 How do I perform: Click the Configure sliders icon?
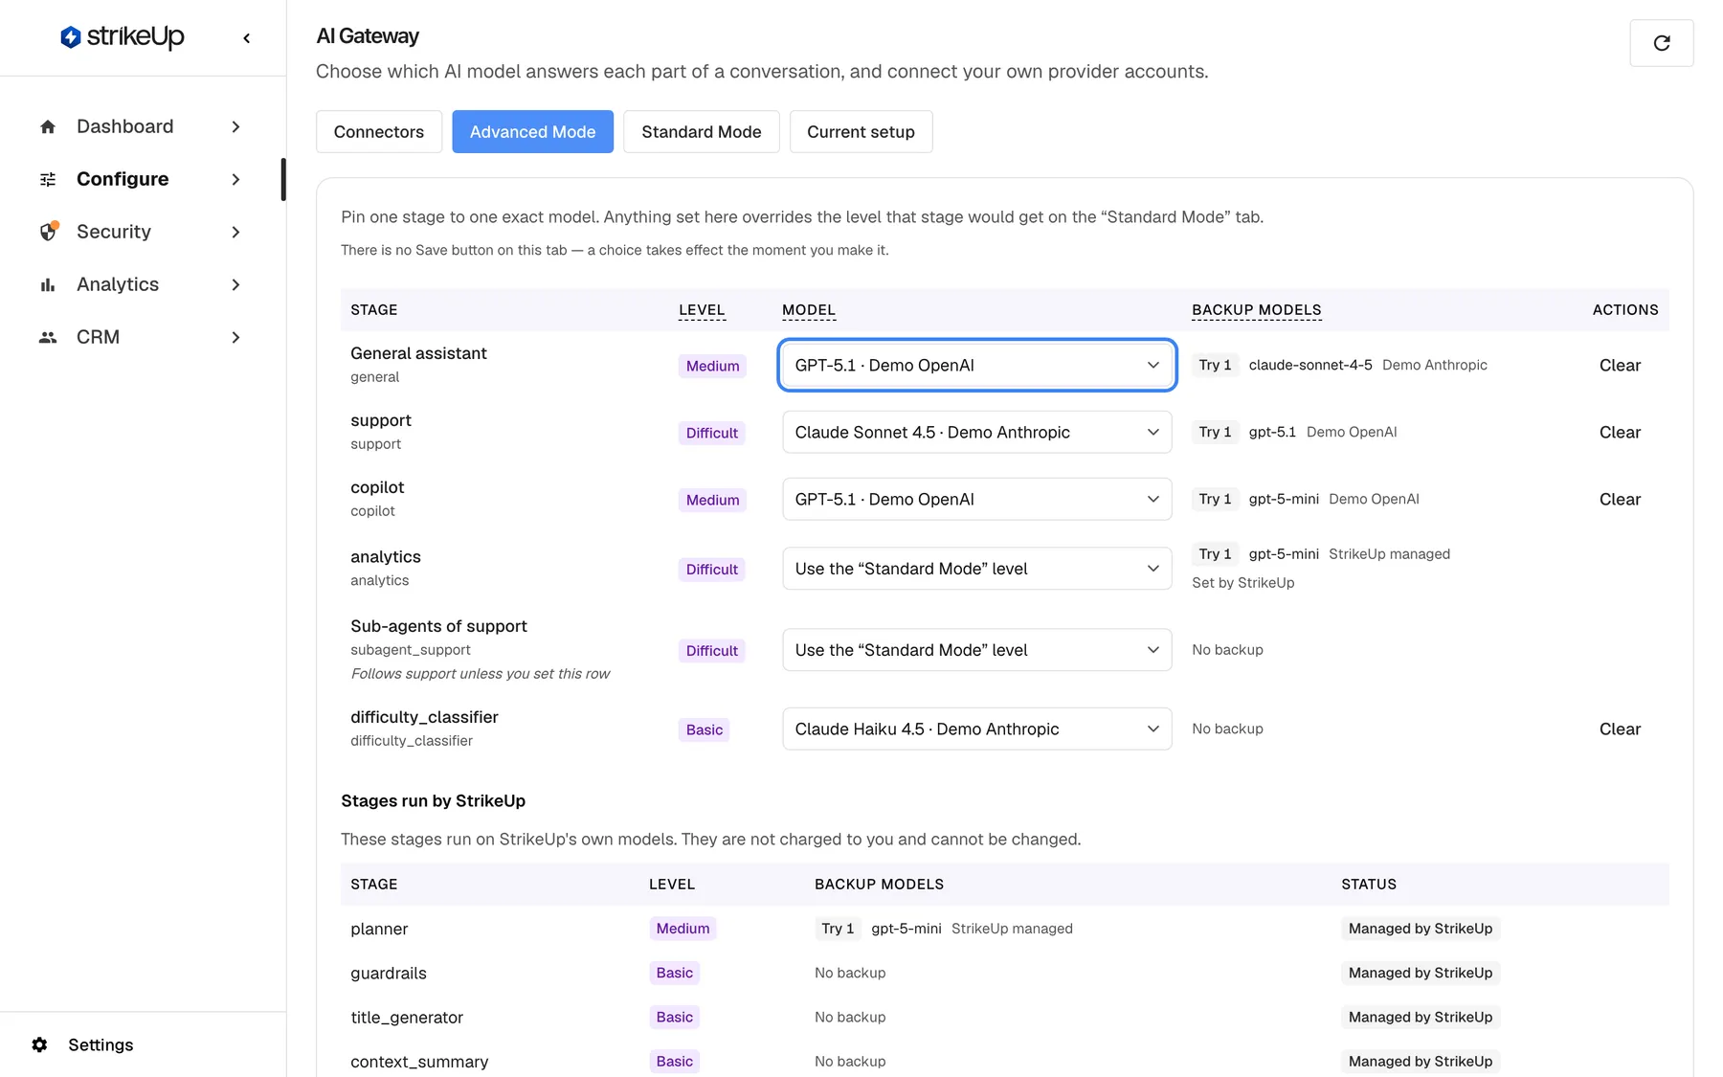48,179
